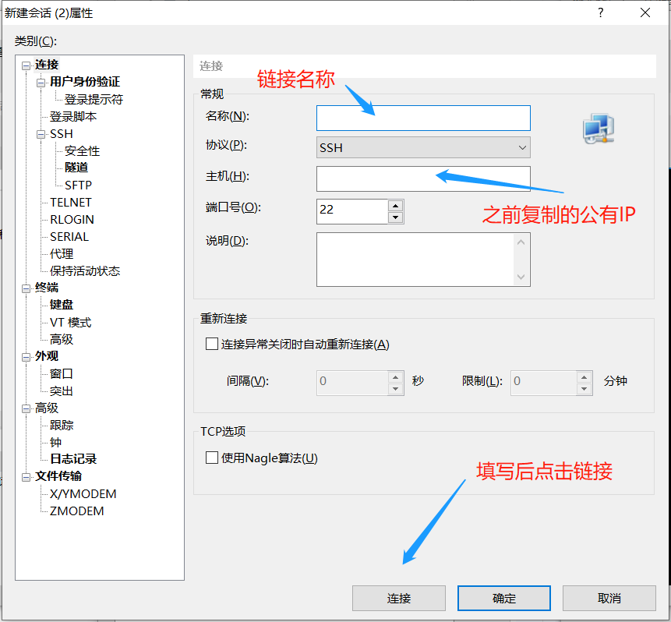Select 日志记录 in the tree
Viewport: 671px width, 622px height.
click(73, 459)
